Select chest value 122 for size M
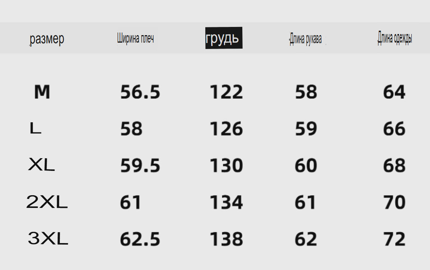The width and height of the screenshot is (430, 270). coord(226,92)
